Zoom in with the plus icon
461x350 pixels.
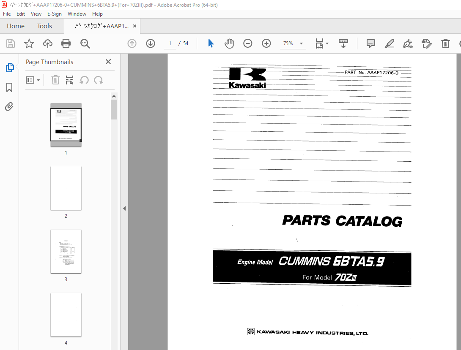tap(266, 44)
